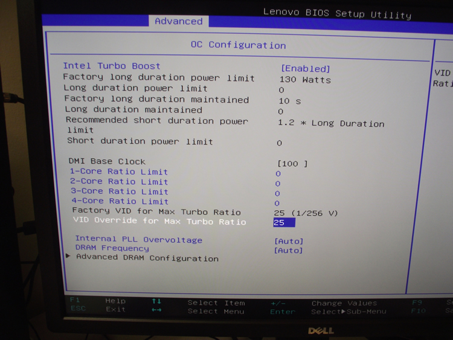This screenshot has width=453, height=340.
Task: Expand Advanced DRAM Configuration arrow
Action: [68, 255]
